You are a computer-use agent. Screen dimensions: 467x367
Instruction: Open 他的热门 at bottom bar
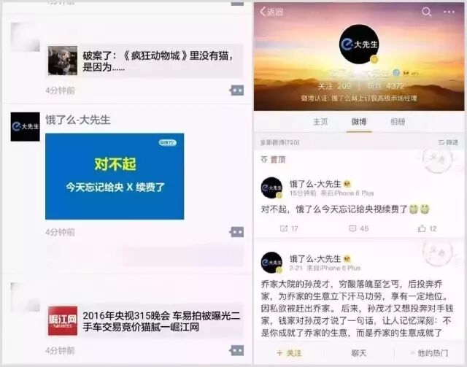point(429,353)
